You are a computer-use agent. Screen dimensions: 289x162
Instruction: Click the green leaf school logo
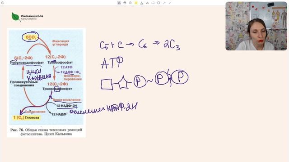pyautogui.click(x=16, y=17)
